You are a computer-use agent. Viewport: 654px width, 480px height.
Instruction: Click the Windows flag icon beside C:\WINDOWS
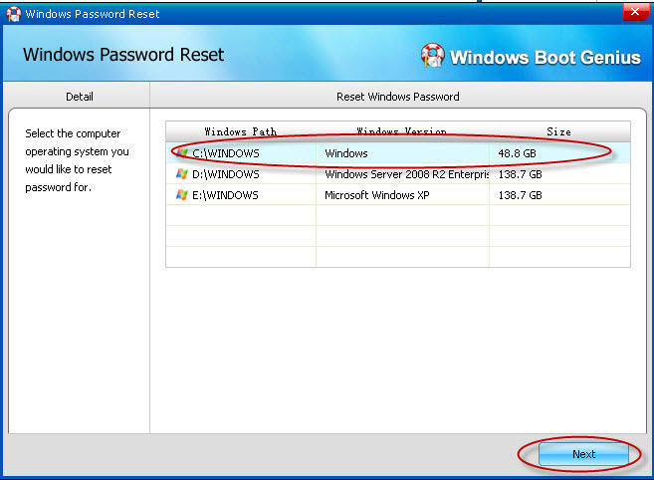(x=181, y=153)
